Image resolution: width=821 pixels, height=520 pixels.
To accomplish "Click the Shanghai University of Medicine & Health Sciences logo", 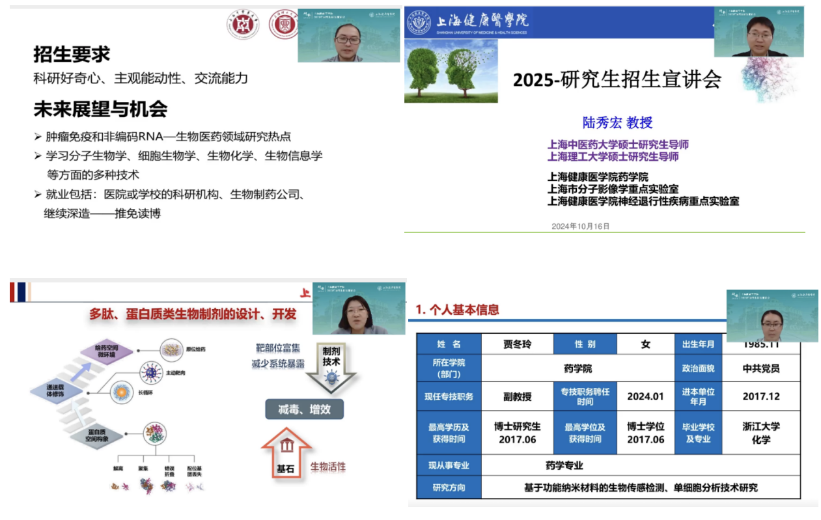I will (419, 22).
